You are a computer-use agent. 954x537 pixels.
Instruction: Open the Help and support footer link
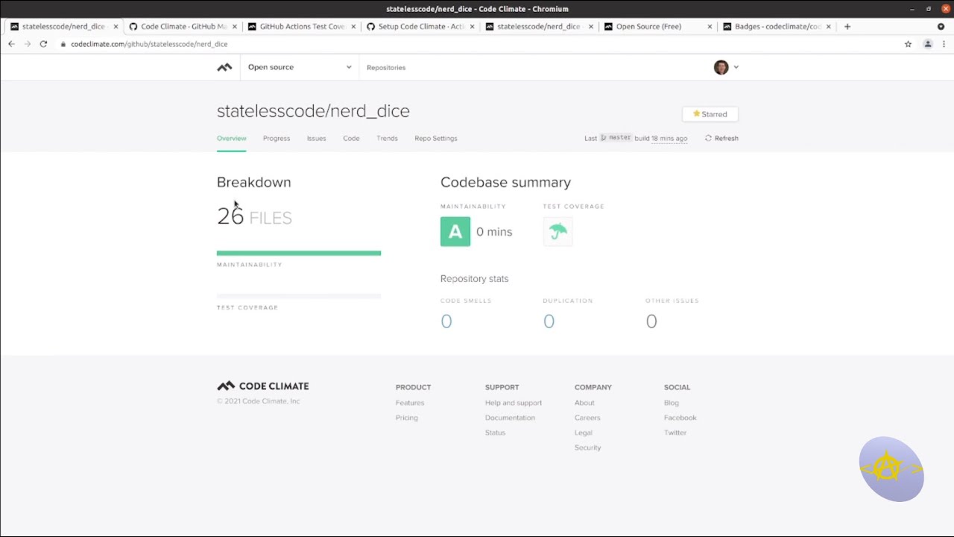514,403
